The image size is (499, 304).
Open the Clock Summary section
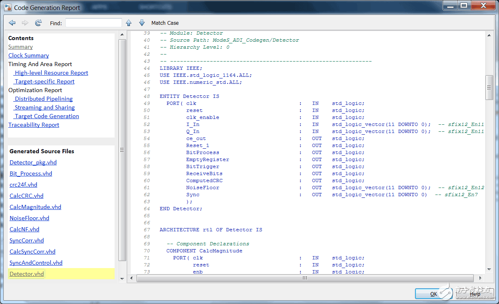28,55
